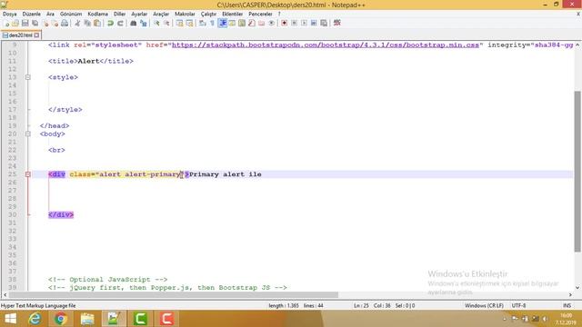This screenshot has height=327, width=582.
Task: Toggle show all characters pilcrow icon
Action: click(x=212, y=23)
